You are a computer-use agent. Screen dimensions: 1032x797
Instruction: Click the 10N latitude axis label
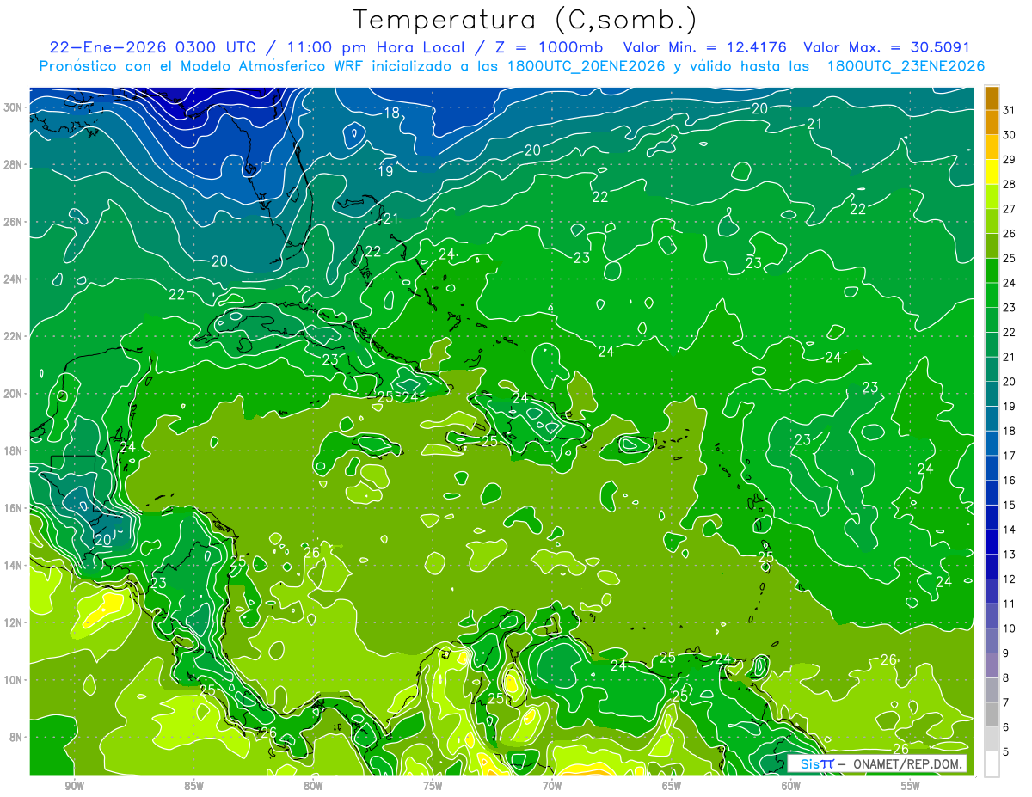pos(15,680)
